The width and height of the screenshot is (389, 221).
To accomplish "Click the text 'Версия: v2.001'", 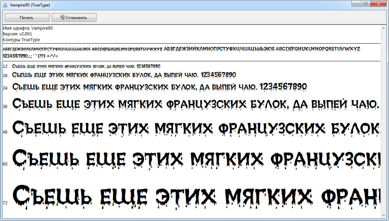I will 17,34.
